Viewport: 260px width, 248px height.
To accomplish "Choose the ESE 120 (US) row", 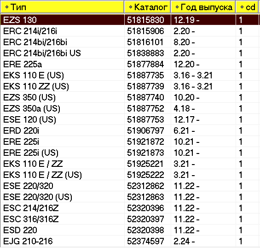I will tap(130, 119).
